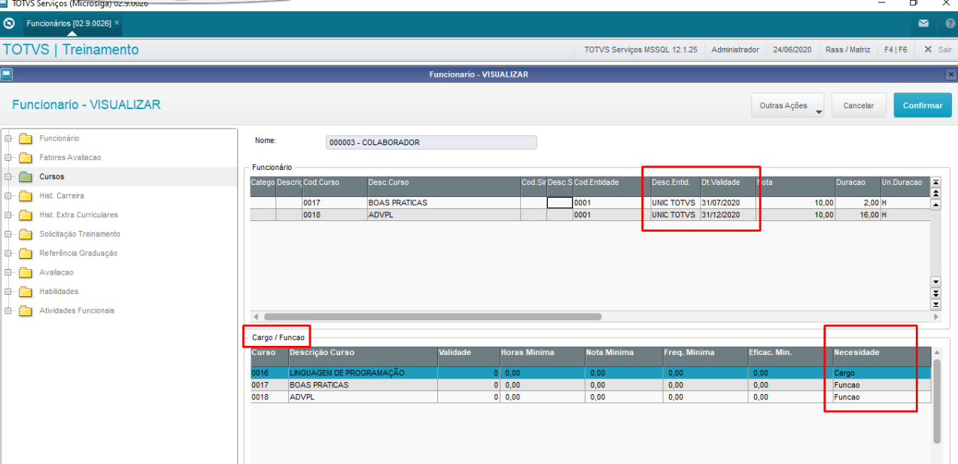Open the help question mark icon
958x464 pixels.
tap(950, 24)
